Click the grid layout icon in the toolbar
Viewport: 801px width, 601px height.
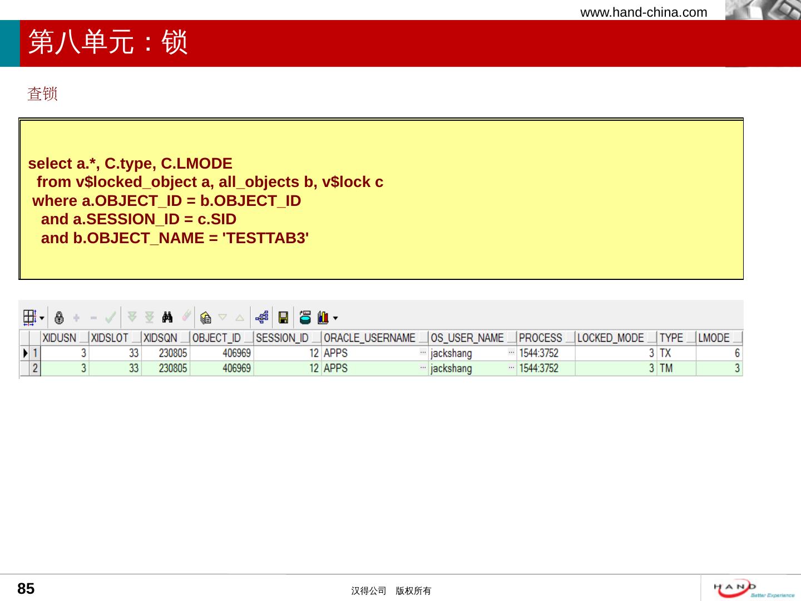pos(29,317)
